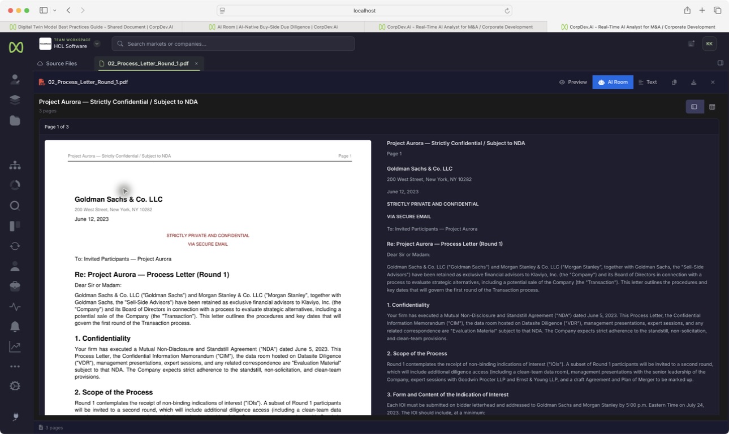Screen dimensions: 729x434
Task: Open the notifications bell sidebar icon
Action: pos(15,327)
